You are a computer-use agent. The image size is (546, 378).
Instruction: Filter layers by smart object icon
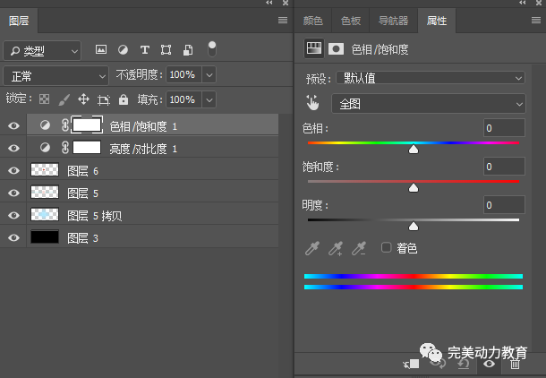pos(188,50)
